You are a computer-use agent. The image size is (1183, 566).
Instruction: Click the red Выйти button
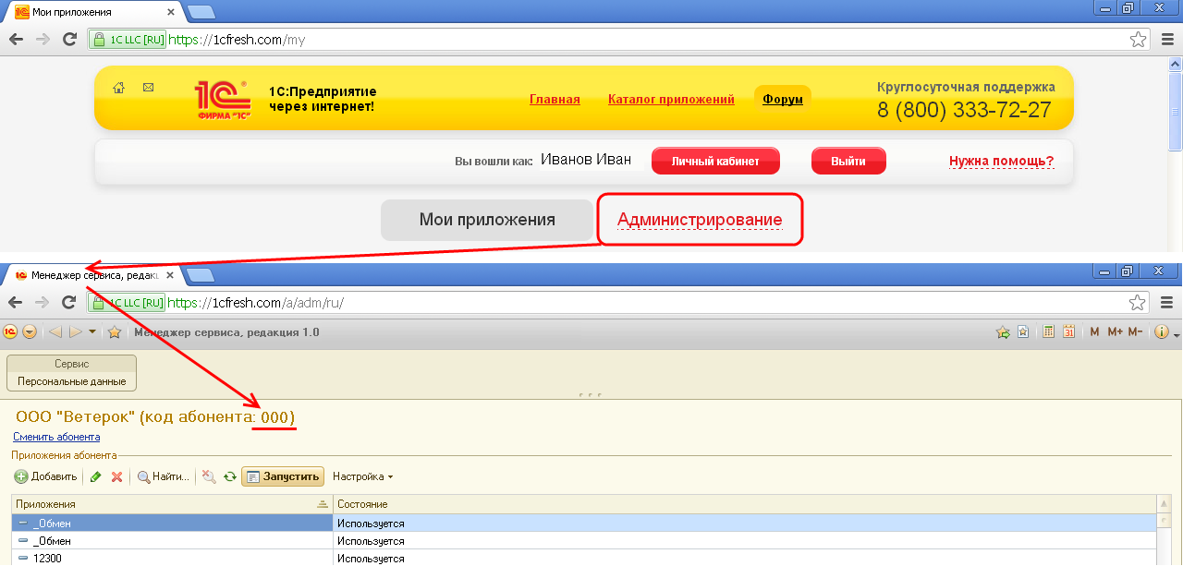pyautogui.click(x=848, y=161)
